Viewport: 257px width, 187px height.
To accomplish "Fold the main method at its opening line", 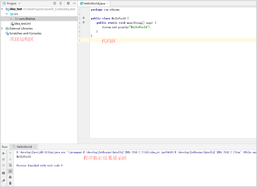I will pyautogui.click(x=89, y=23).
